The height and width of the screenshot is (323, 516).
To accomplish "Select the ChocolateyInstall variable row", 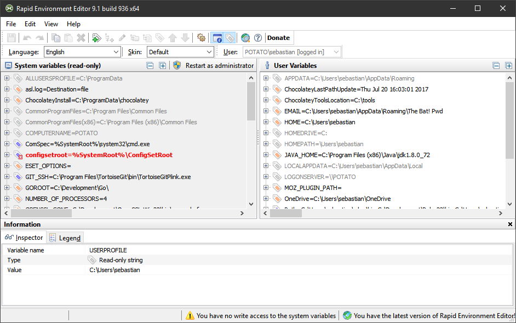I will (x=87, y=100).
